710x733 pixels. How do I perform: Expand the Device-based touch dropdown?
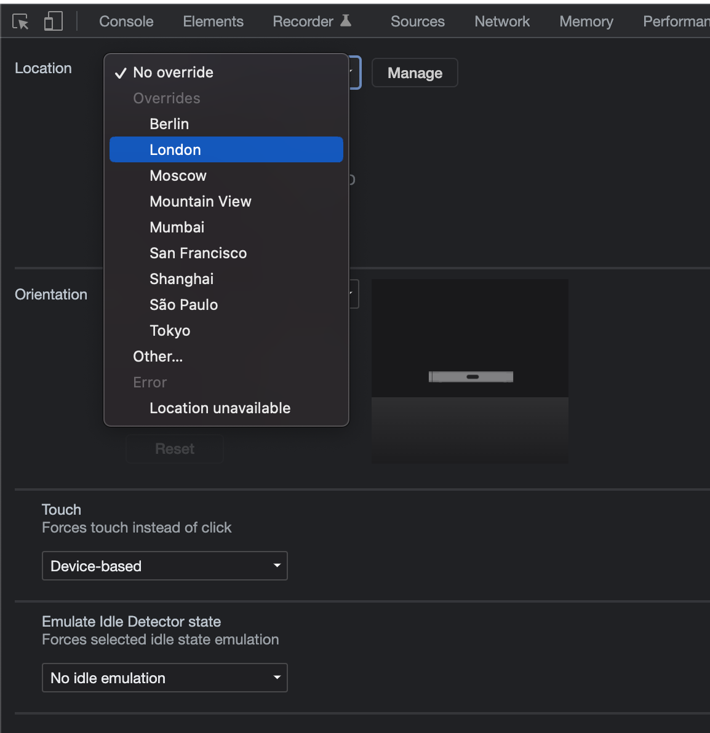[164, 566]
